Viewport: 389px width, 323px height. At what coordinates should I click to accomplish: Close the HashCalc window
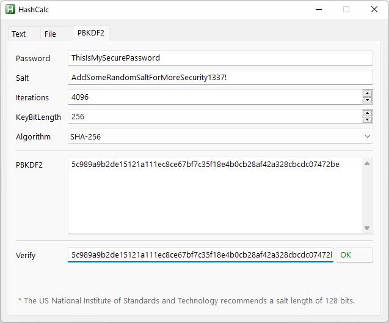pos(374,9)
